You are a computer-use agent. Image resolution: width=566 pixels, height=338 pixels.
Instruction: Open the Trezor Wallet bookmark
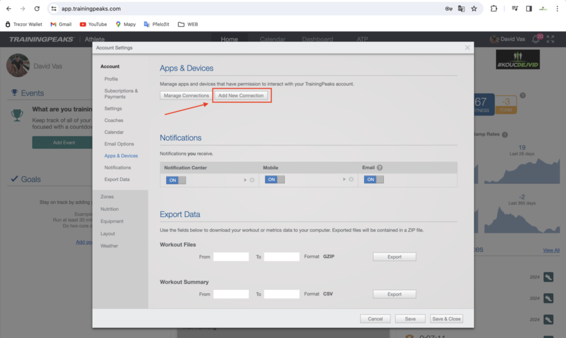(x=23, y=24)
